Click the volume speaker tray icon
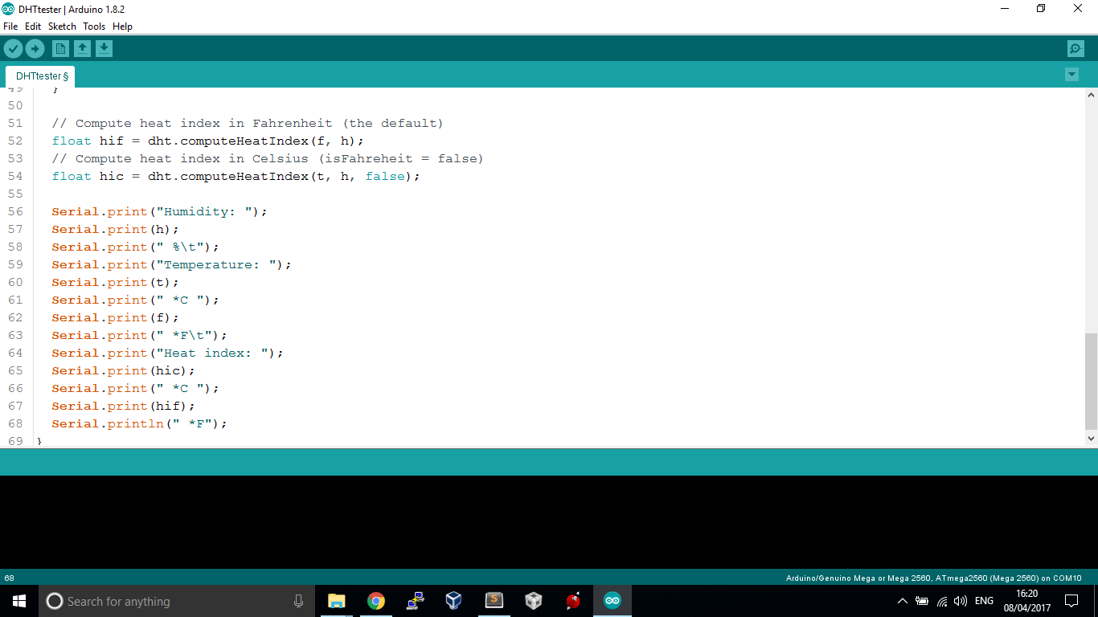This screenshot has height=617, width=1098. point(961,601)
